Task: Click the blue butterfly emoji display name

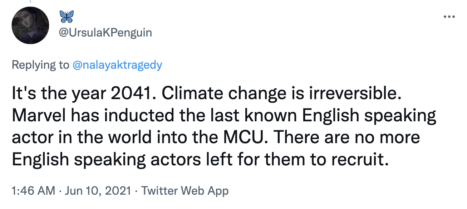Action: coord(67,17)
